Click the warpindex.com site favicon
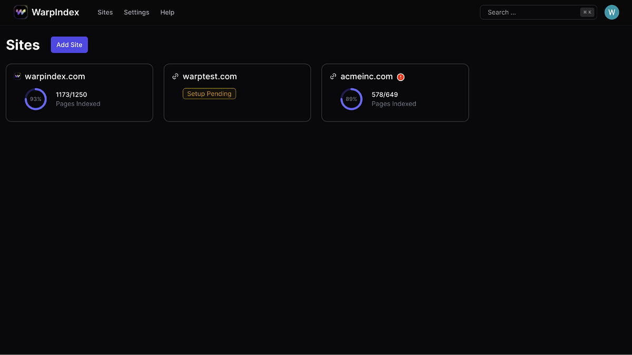 pyautogui.click(x=17, y=76)
